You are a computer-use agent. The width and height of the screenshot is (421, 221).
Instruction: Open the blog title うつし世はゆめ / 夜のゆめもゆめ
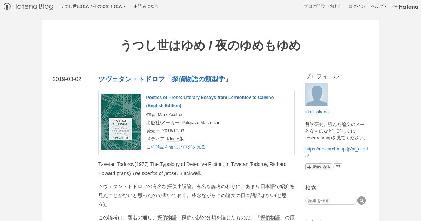(x=210, y=45)
